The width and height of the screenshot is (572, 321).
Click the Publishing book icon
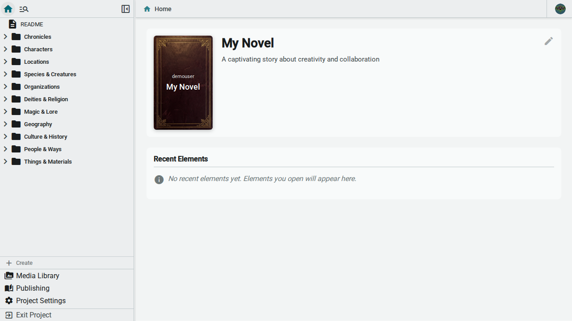pos(9,288)
